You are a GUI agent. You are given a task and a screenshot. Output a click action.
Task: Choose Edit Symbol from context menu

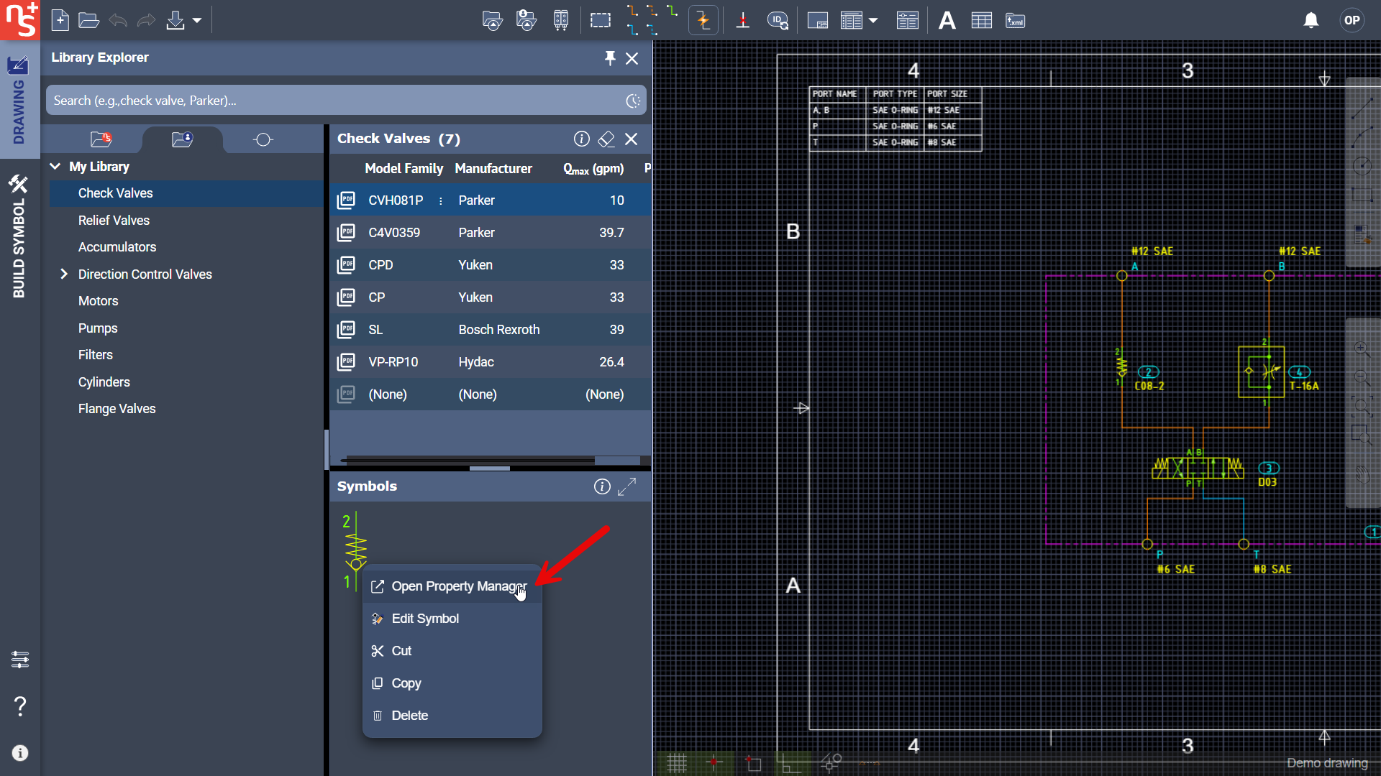[x=425, y=619]
